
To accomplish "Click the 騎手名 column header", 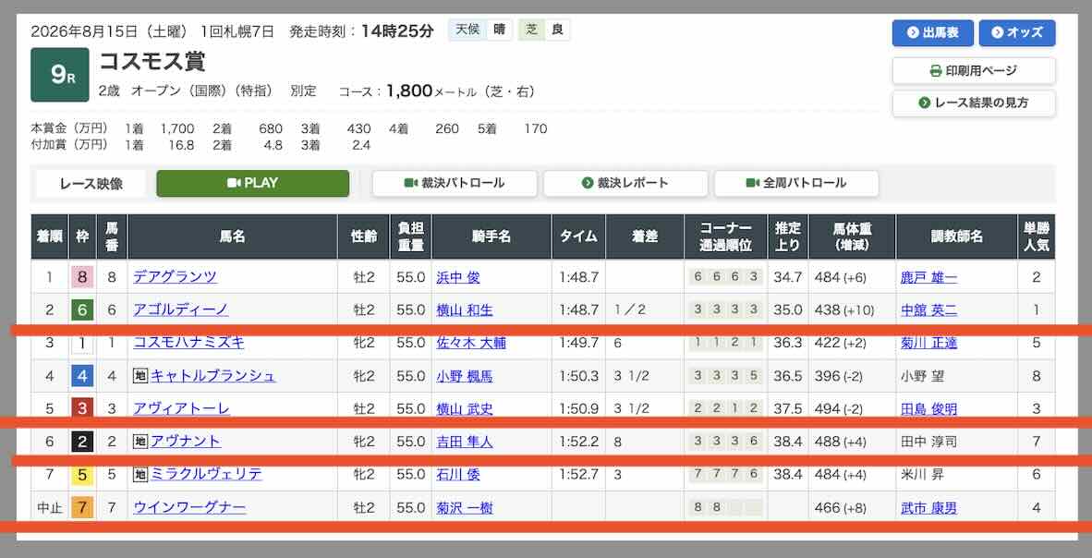I will (491, 237).
